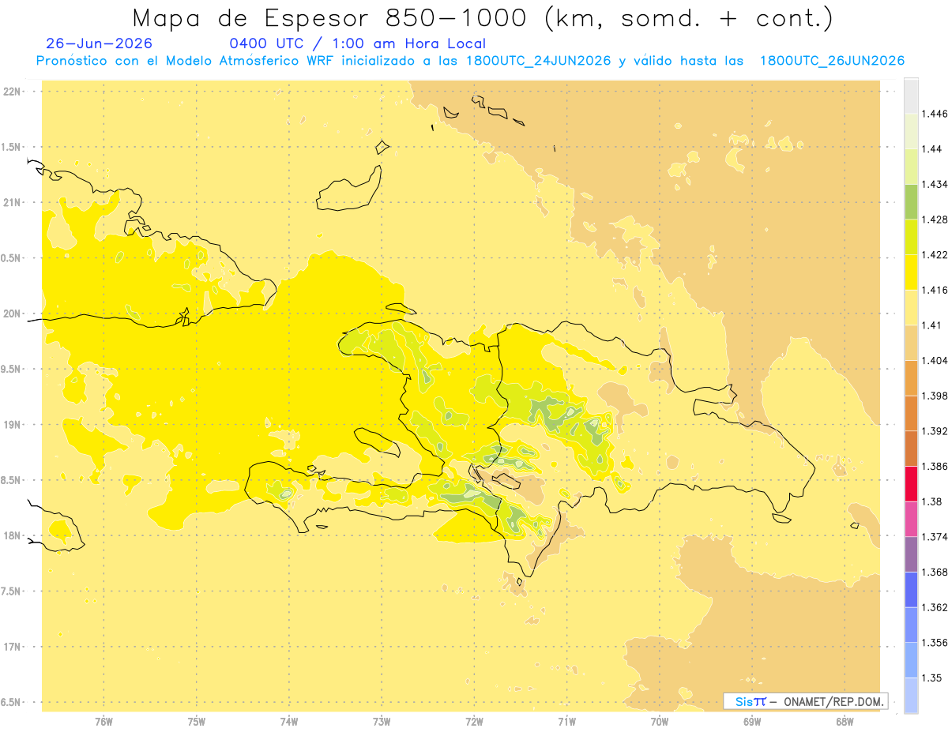Click the latitude label "20N"

point(12,313)
